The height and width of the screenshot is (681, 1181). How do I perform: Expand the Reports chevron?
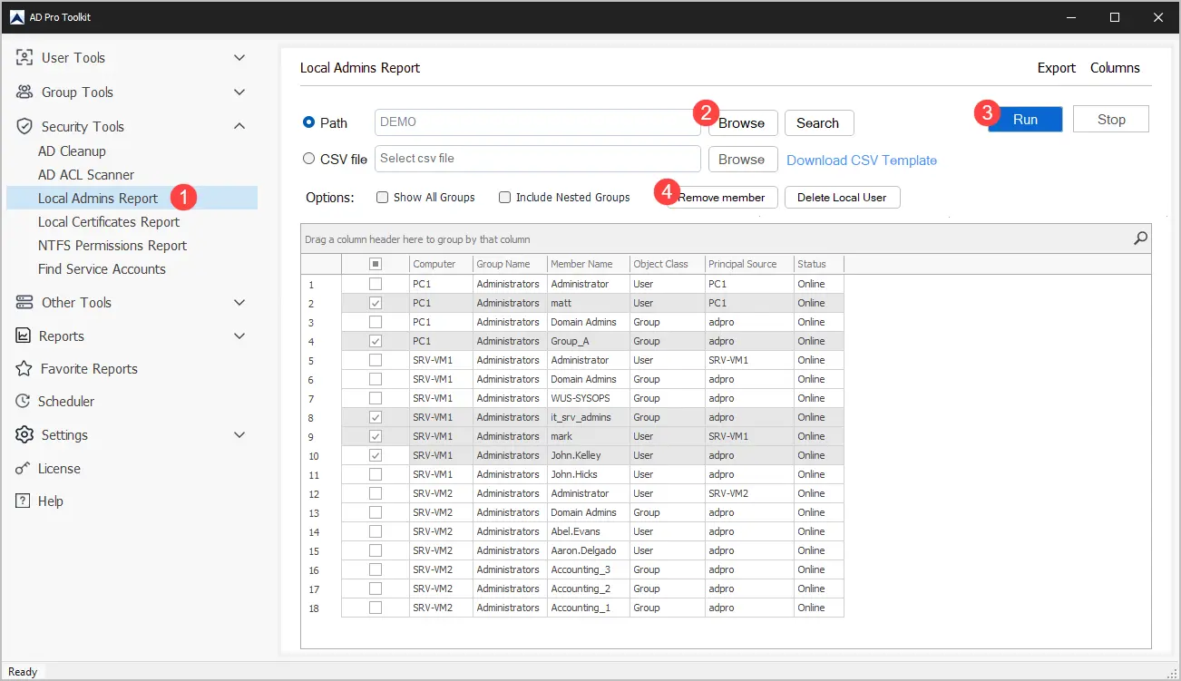coord(239,336)
